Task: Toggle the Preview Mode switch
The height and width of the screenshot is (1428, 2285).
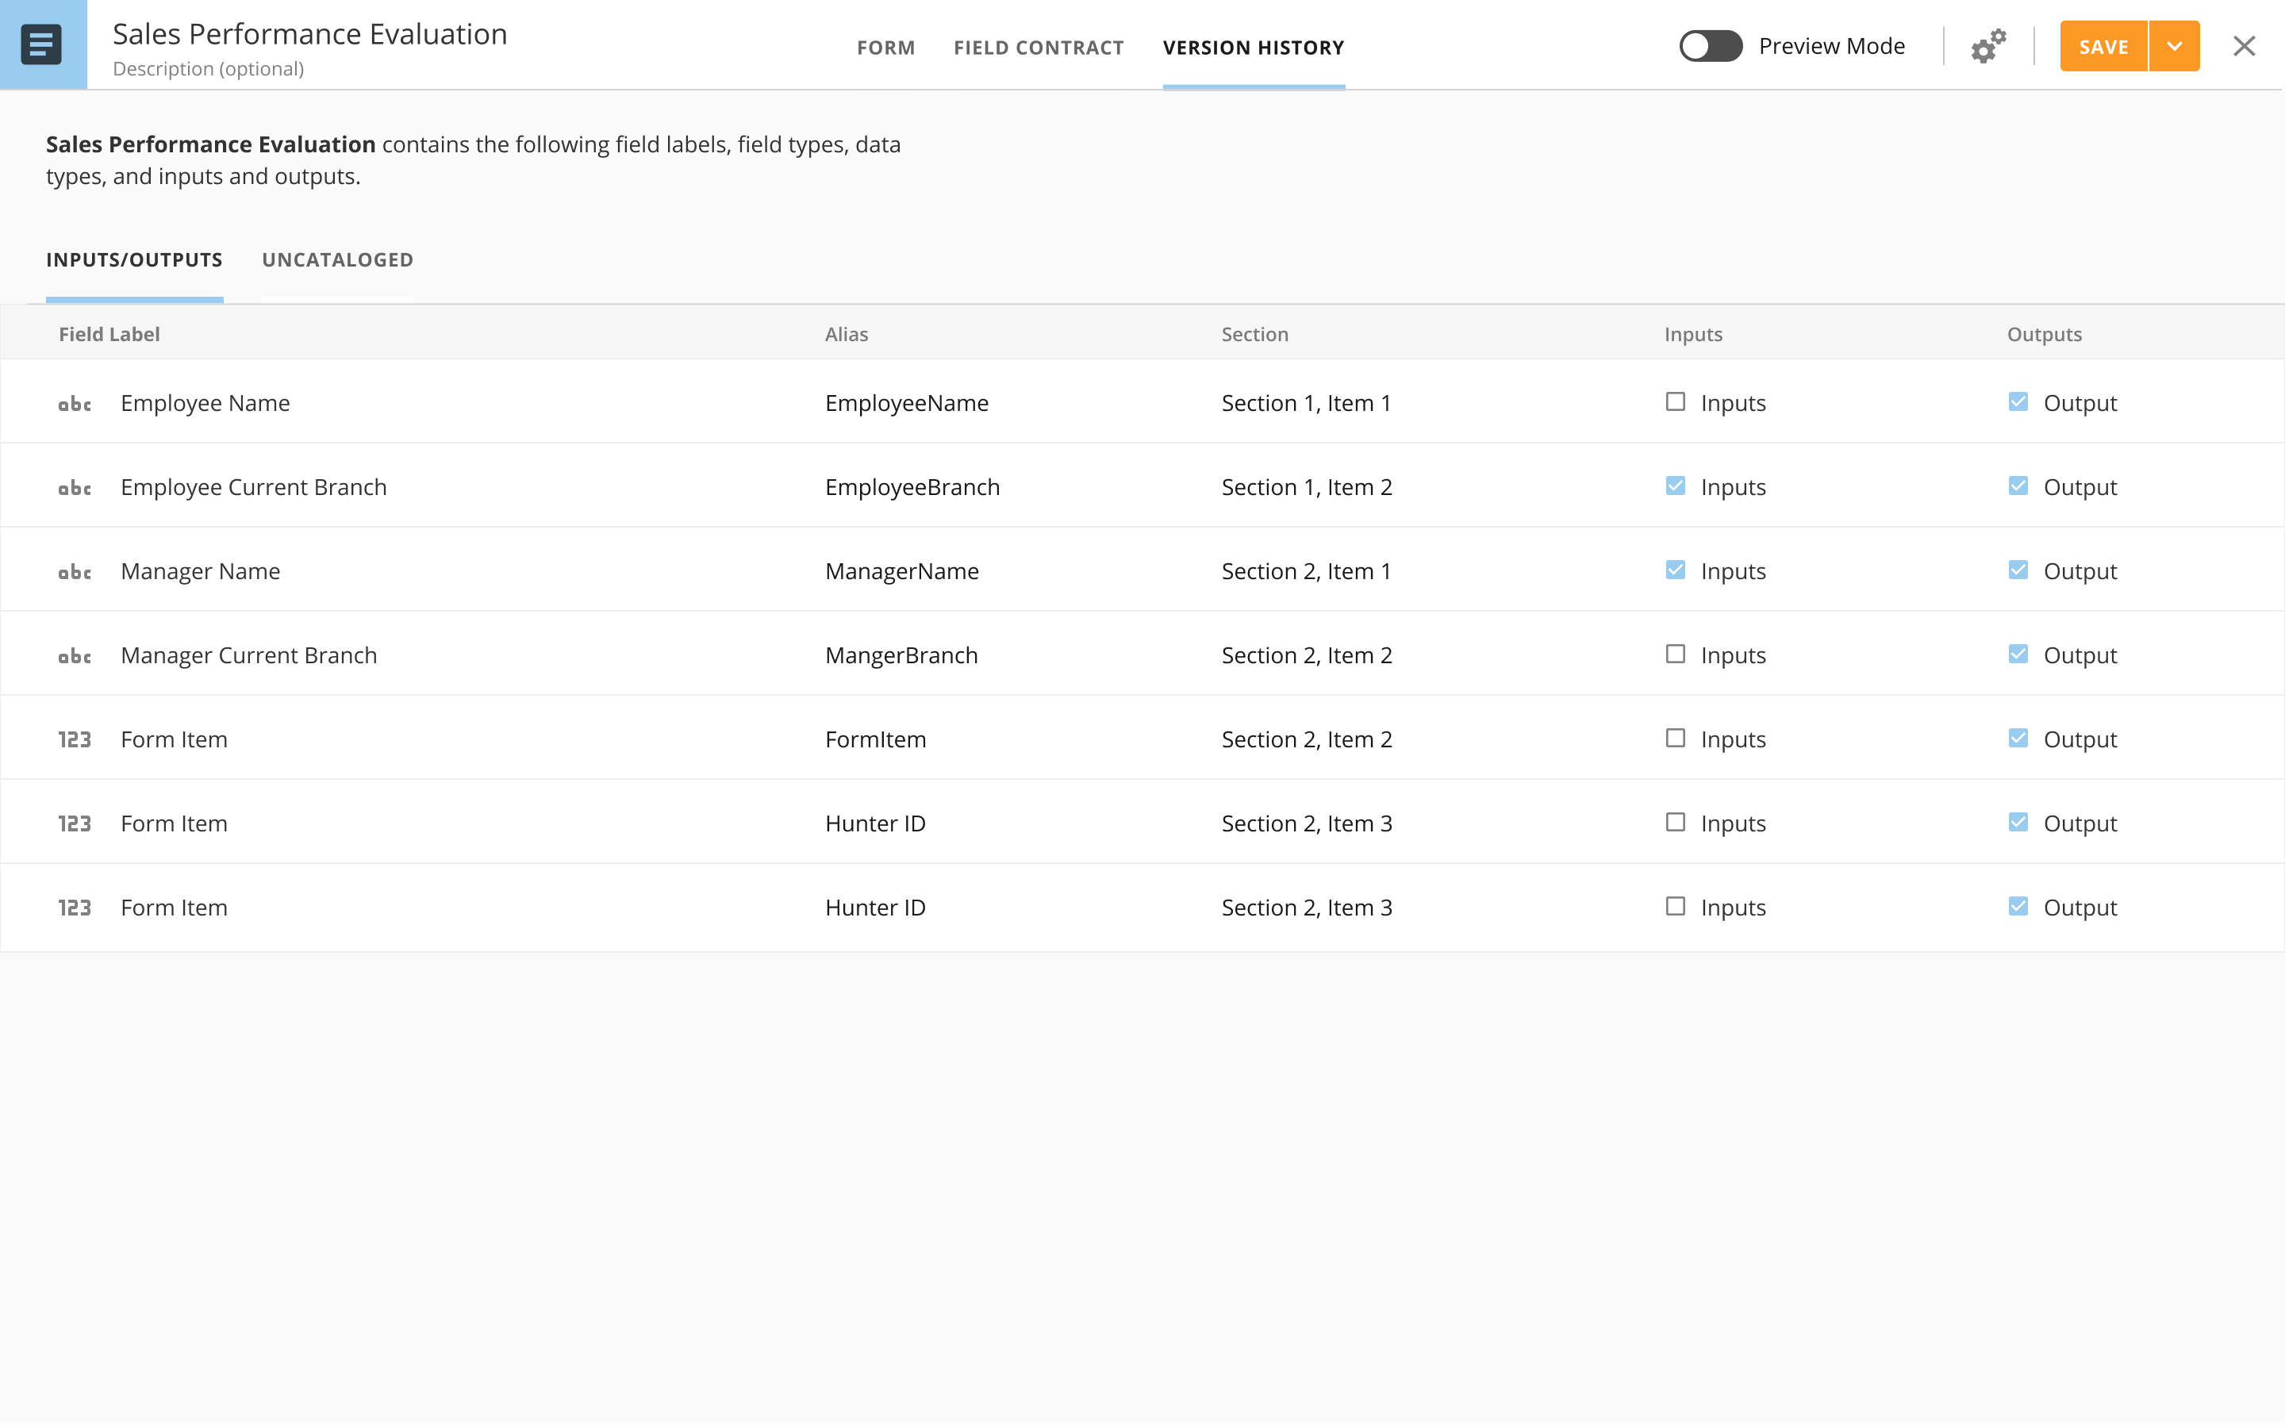Action: click(x=1709, y=44)
